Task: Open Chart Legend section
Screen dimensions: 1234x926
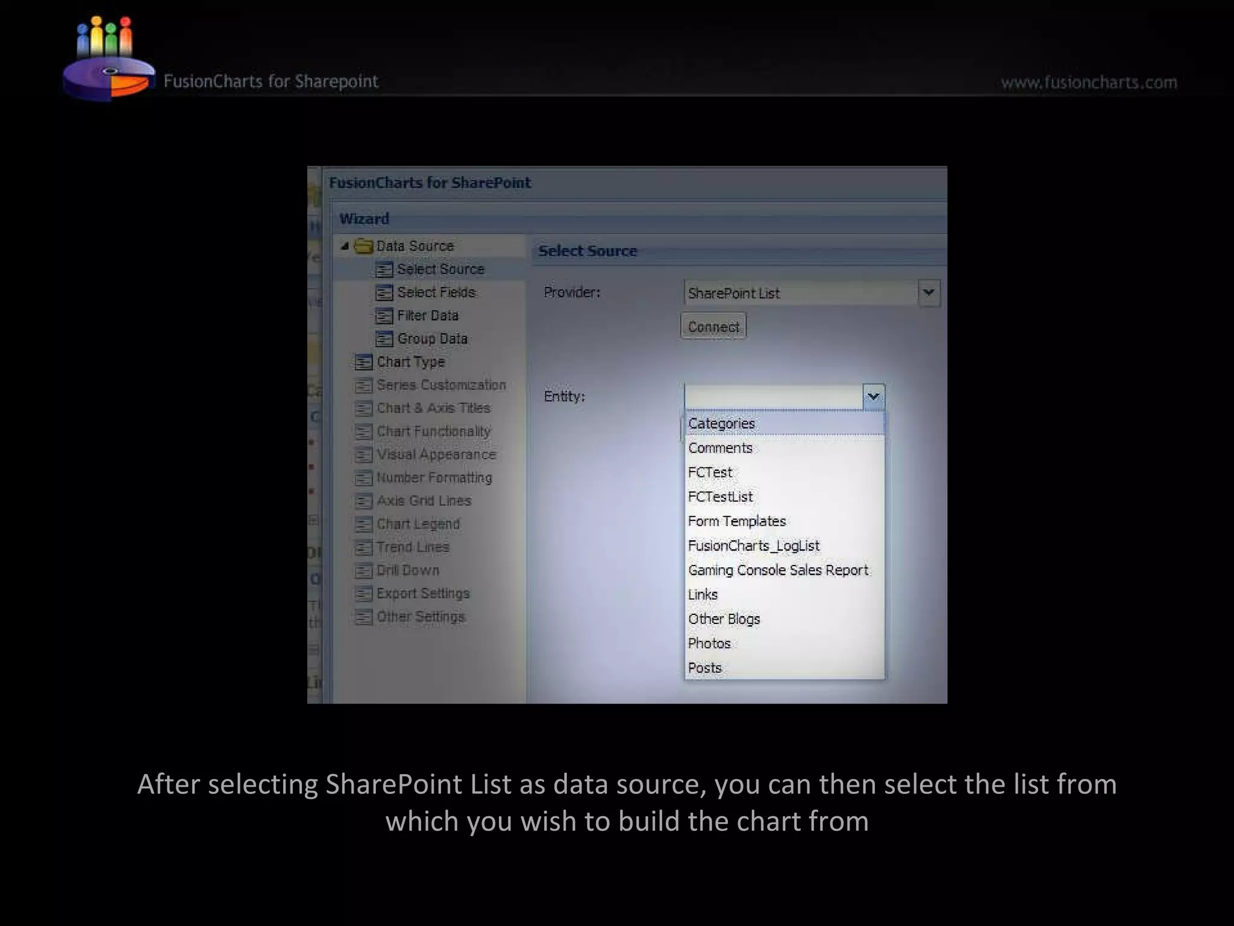Action: [418, 524]
